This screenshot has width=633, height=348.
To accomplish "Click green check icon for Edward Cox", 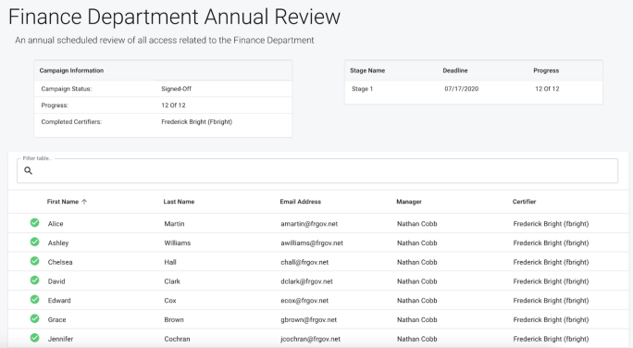I will click(35, 300).
